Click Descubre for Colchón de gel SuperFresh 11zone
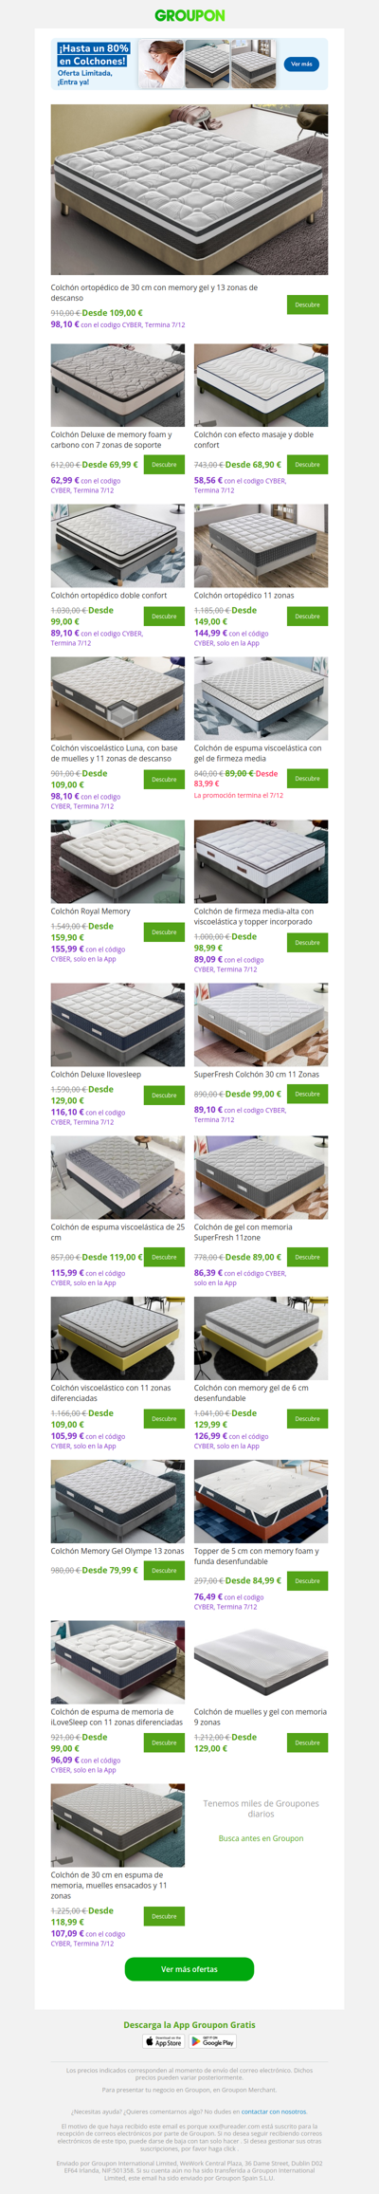 click(308, 1257)
